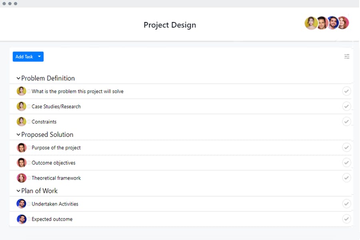Screen dimensions: 360x240
Task: Click the Add Task button
Action: (x=24, y=56)
